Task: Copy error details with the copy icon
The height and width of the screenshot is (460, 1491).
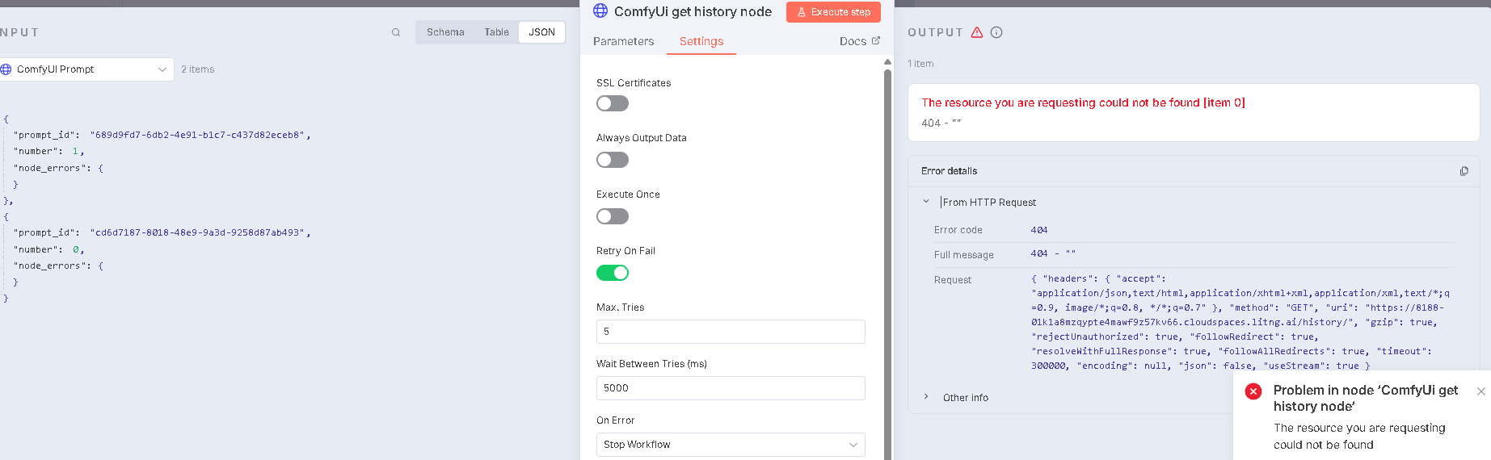Action: 1464,171
